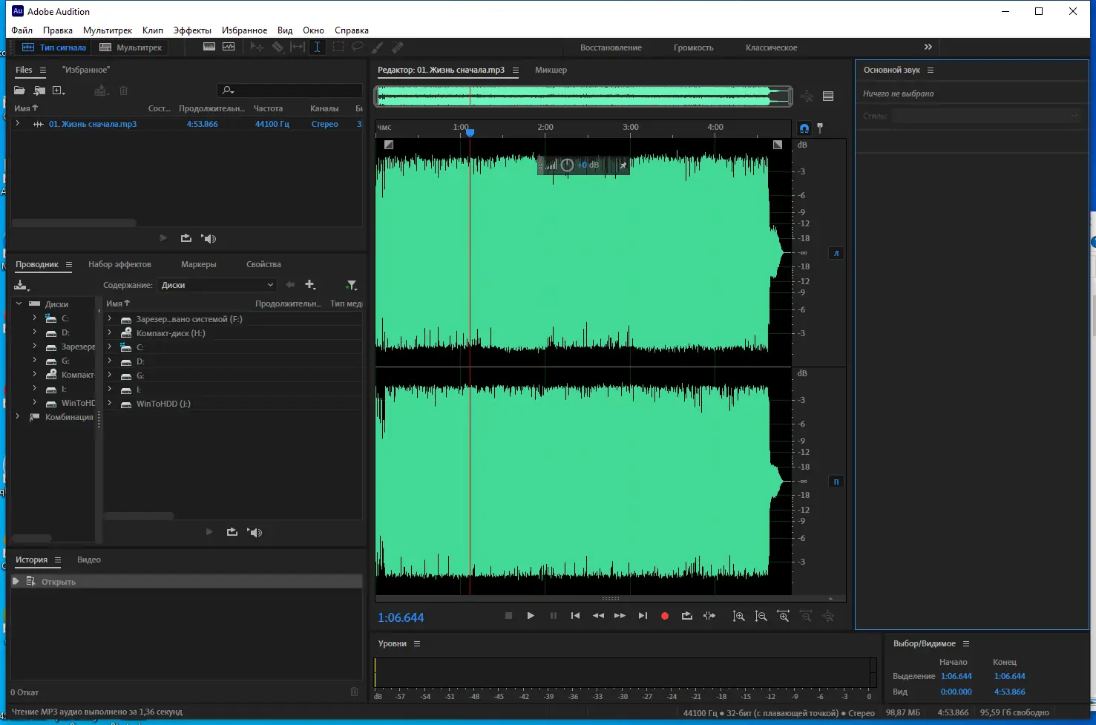The image size is (1096, 725).
Task: Open the Содержание drives dropdown
Action: (x=217, y=285)
